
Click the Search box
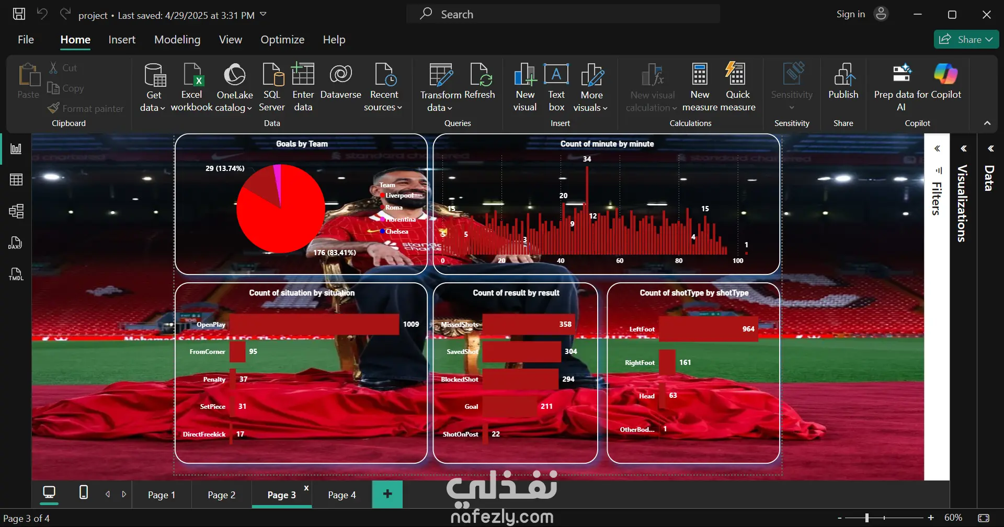[x=563, y=14]
